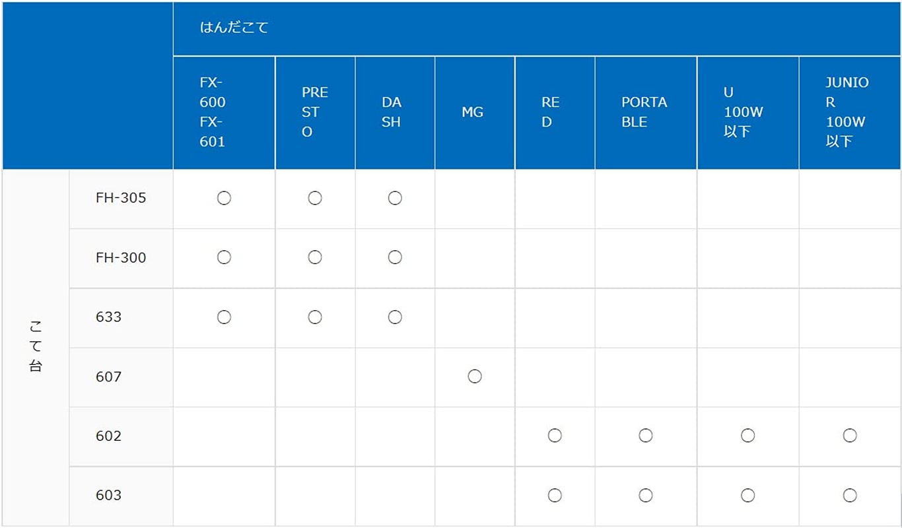
Task: Click the こて台 row group label
Action: (x=36, y=347)
